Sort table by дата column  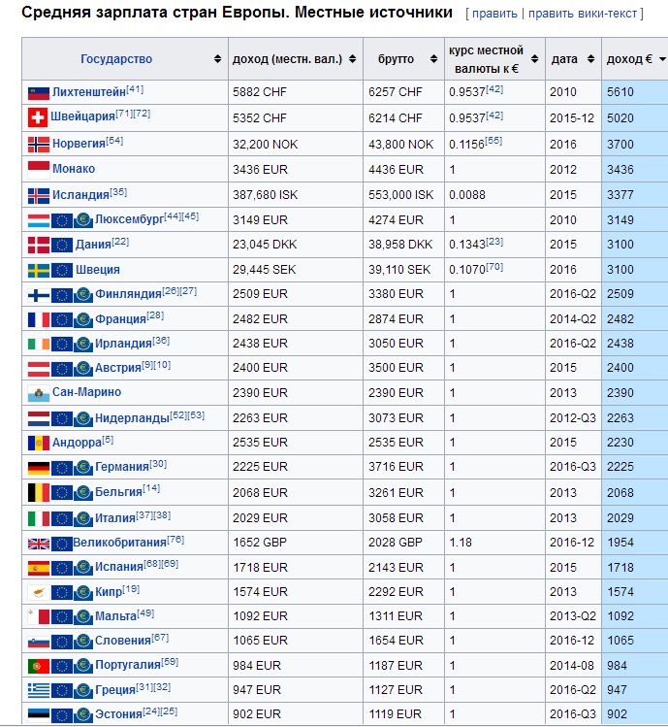pyautogui.click(x=572, y=59)
